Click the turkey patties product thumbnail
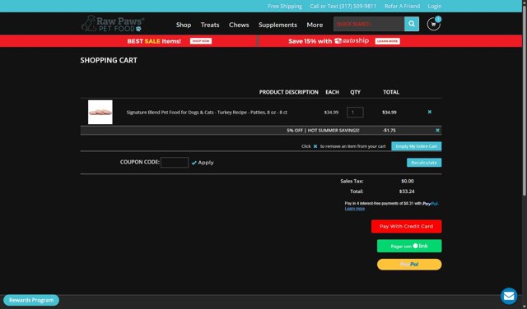This screenshot has width=527, height=309. 100,112
